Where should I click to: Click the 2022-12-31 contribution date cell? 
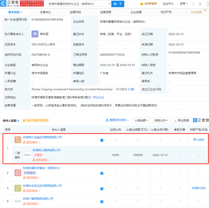160,155
